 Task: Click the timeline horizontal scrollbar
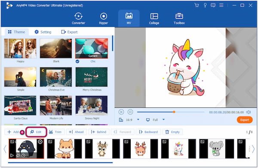(x=60, y=162)
